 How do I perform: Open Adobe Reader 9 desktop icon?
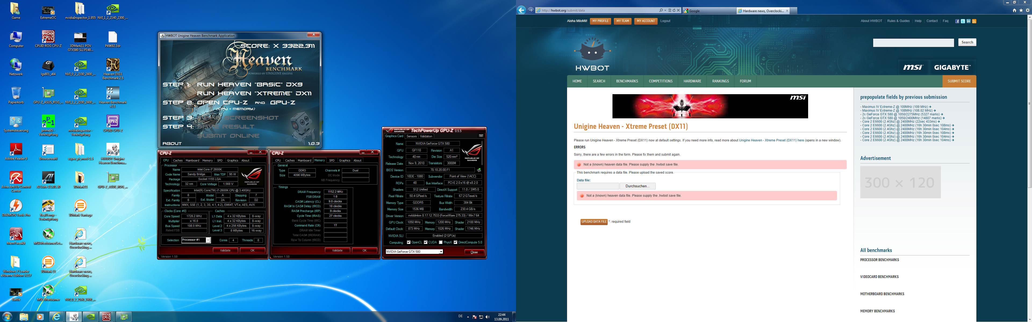point(16,152)
